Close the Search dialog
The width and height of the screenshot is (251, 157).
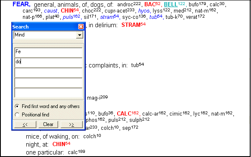click(x=81, y=27)
